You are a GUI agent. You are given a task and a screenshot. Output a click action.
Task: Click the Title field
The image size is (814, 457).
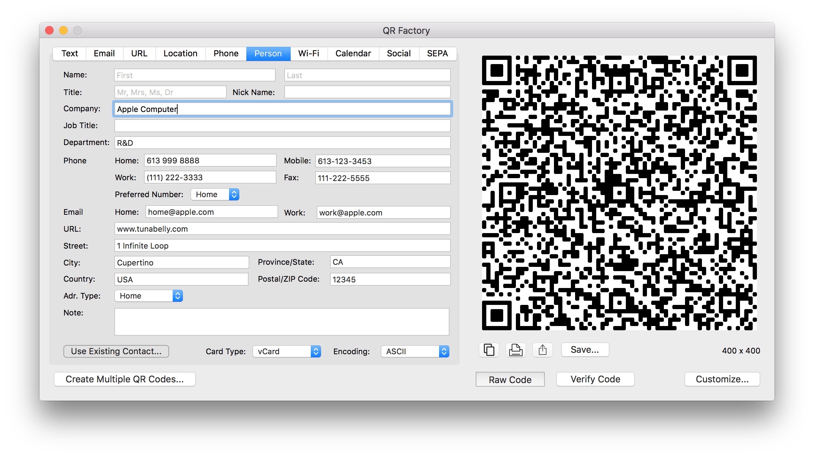click(x=171, y=92)
